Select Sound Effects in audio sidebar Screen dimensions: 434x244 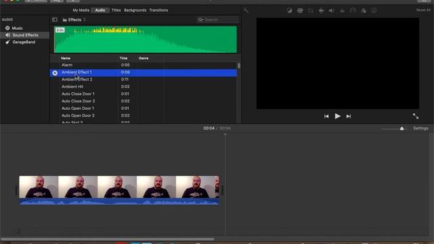25,35
